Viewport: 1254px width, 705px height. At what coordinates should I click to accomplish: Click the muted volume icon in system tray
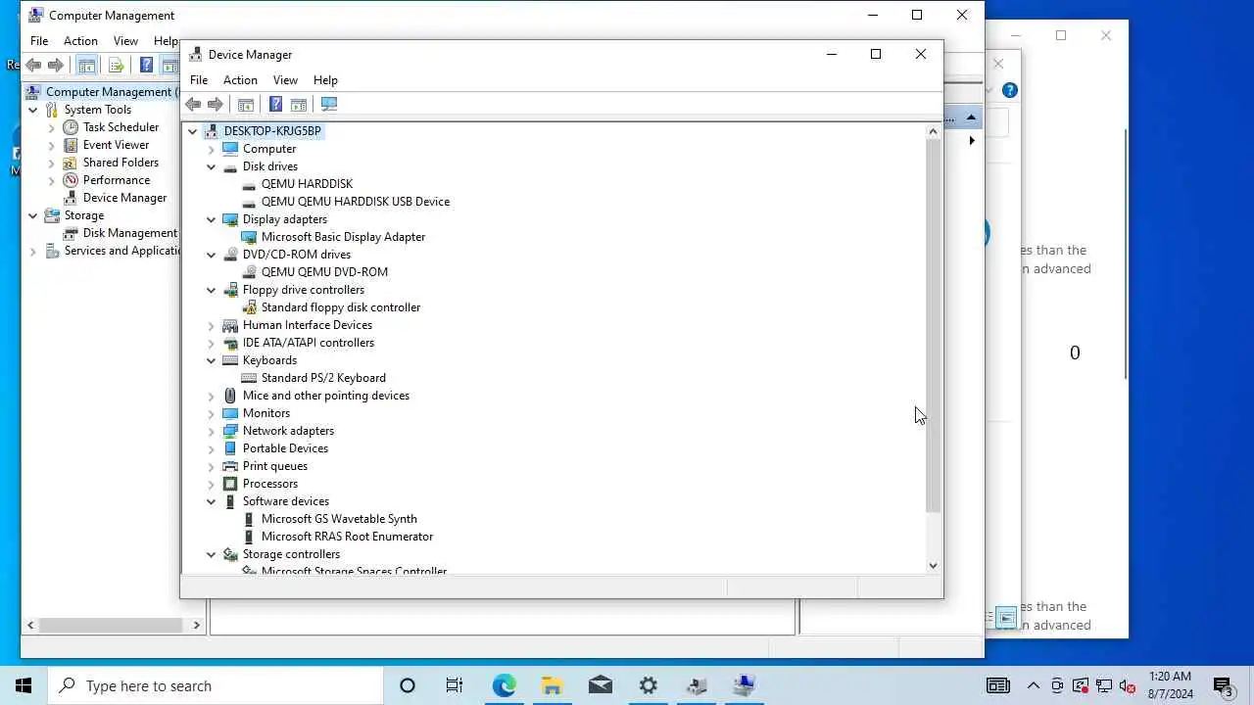(1128, 685)
